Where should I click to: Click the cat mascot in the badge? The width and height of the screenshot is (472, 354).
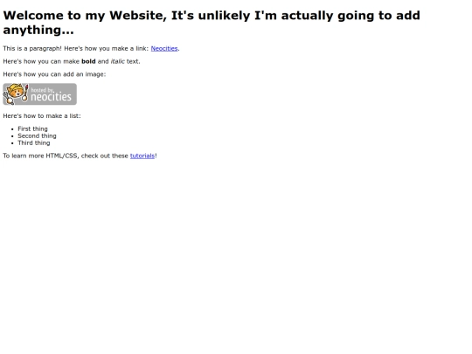pyautogui.click(x=16, y=94)
